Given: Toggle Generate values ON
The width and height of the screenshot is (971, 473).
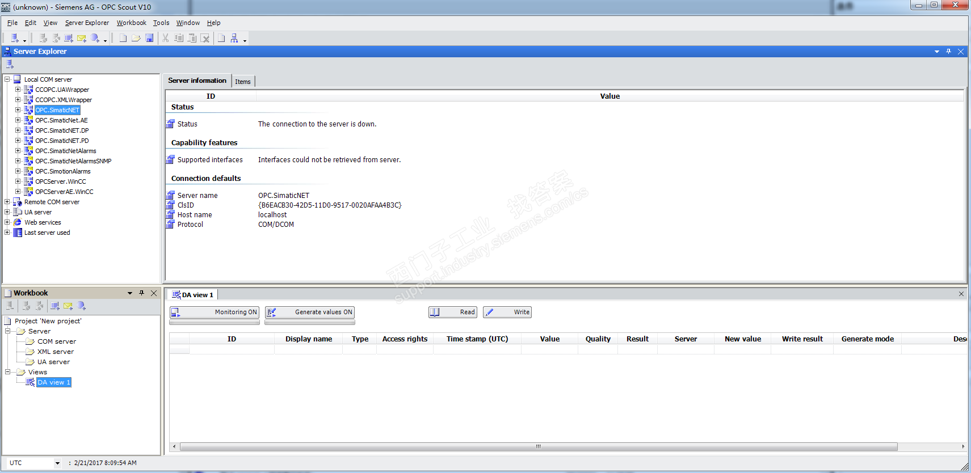Looking at the screenshot, I should click(310, 312).
